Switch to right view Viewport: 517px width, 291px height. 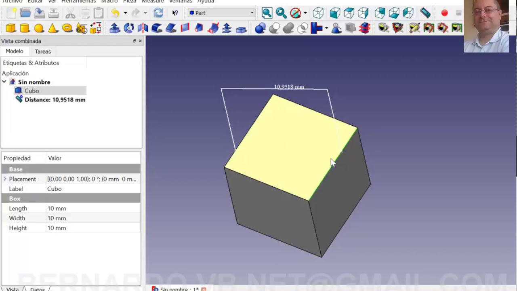click(x=363, y=13)
